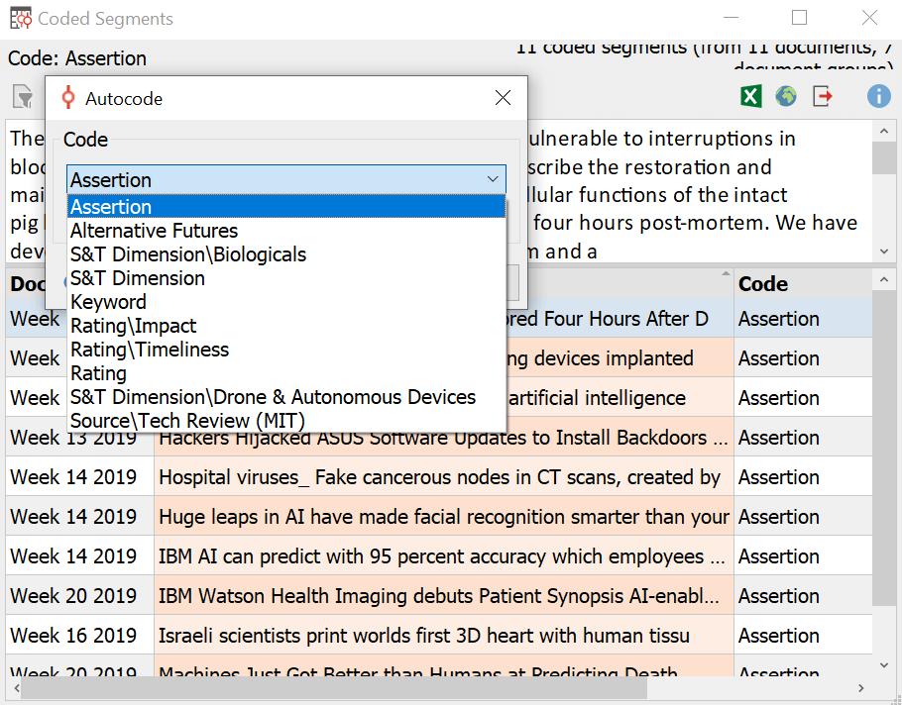This screenshot has height=705, width=902.
Task: Open as HTML via the globe icon
Action: (786, 96)
